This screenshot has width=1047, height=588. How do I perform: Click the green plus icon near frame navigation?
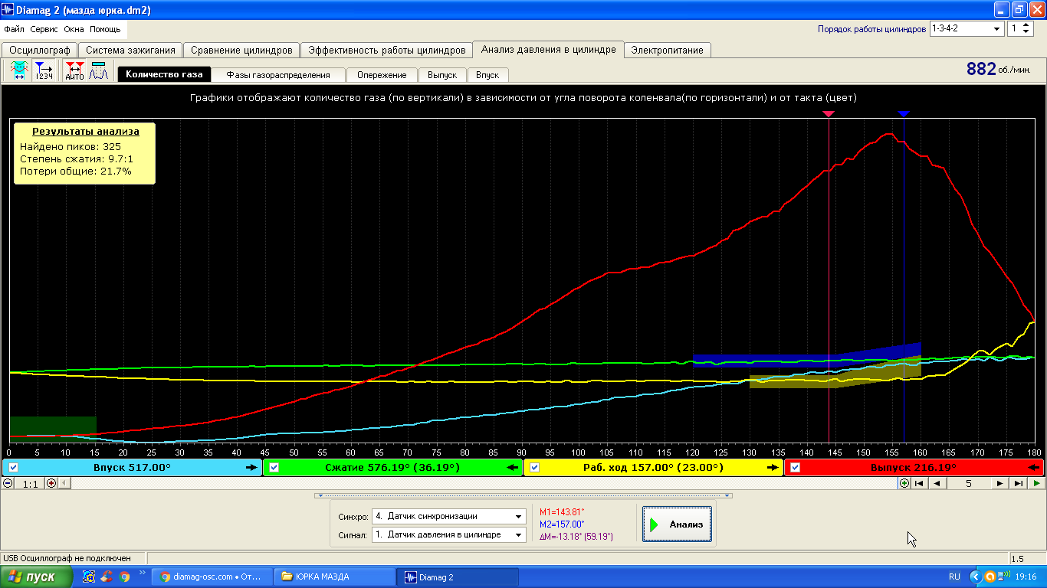coord(904,483)
